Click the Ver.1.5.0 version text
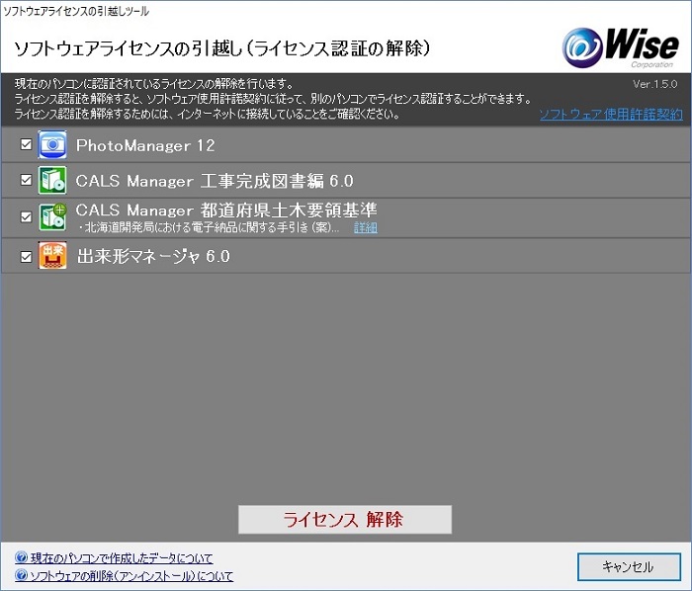The width and height of the screenshot is (692, 591). coord(654,84)
